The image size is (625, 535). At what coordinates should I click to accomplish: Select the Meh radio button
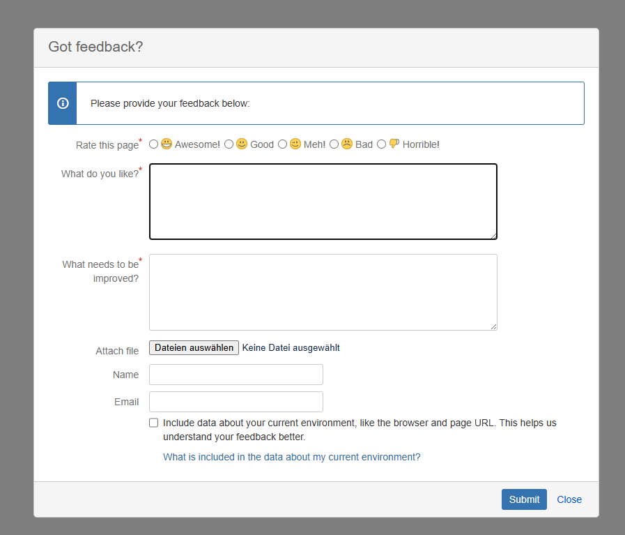pos(283,144)
